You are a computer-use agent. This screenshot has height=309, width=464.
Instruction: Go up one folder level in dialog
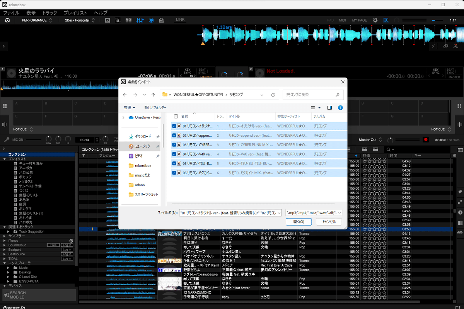pos(153,95)
